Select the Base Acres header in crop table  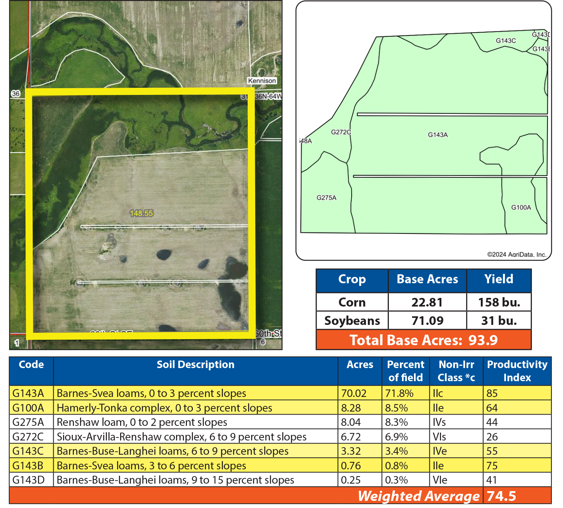click(427, 280)
